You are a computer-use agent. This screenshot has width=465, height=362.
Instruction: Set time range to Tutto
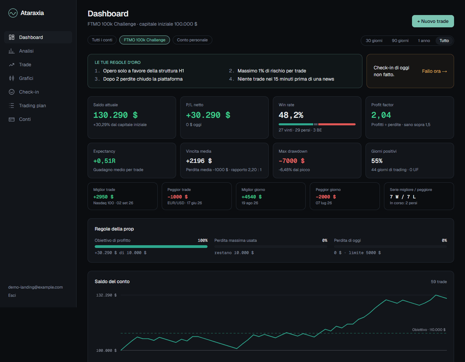[444, 41]
